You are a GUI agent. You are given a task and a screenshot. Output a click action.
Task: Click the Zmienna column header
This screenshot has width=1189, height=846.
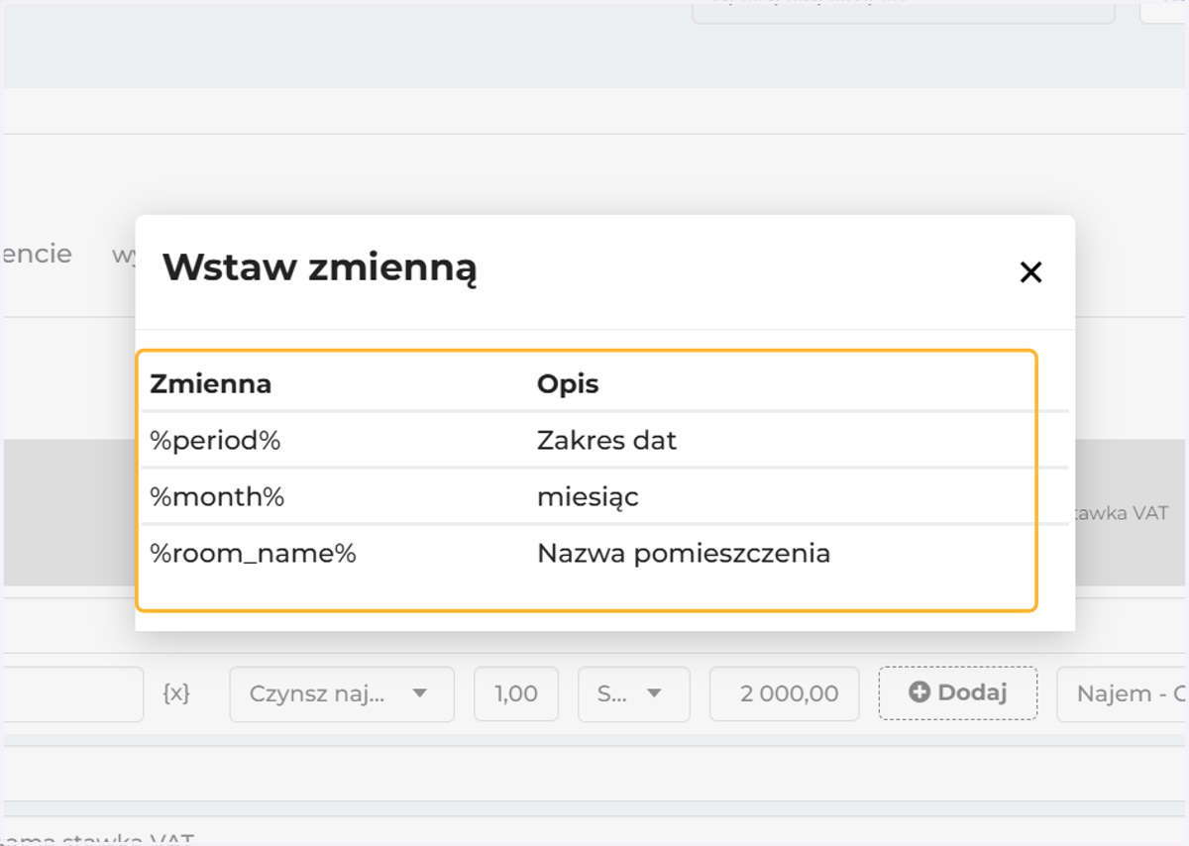[210, 383]
